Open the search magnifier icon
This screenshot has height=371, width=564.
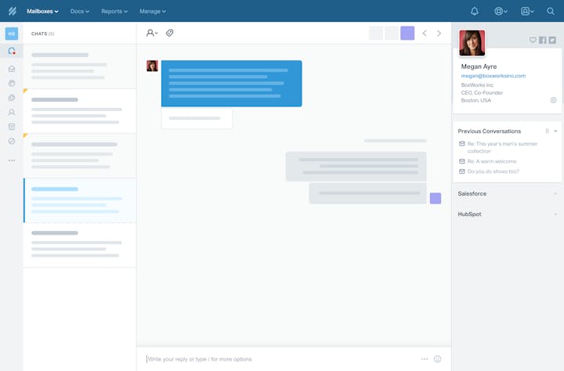(x=551, y=11)
